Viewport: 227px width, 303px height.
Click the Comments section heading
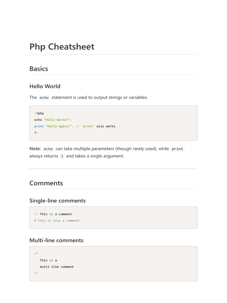(x=46, y=183)
